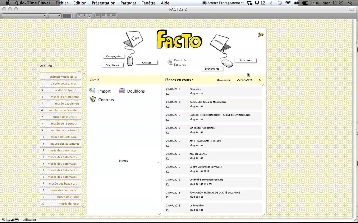Select musée des tissus entry
The height and width of the screenshot is (223, 358).
click(x=61, y=197)
